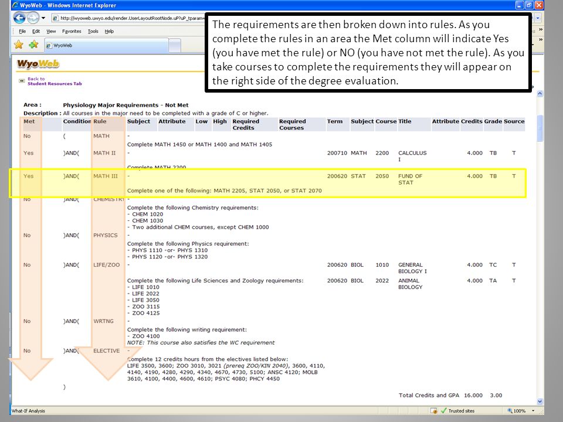The width and height of the screenshot is (563, 422).
Task: Click the Required Credits column header
Action: (x=246, y=124)
